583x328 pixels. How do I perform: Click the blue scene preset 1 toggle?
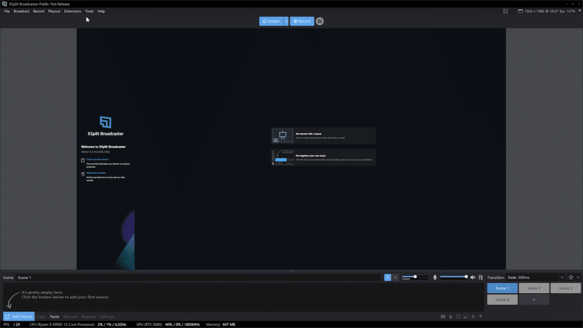click(388, 277)
